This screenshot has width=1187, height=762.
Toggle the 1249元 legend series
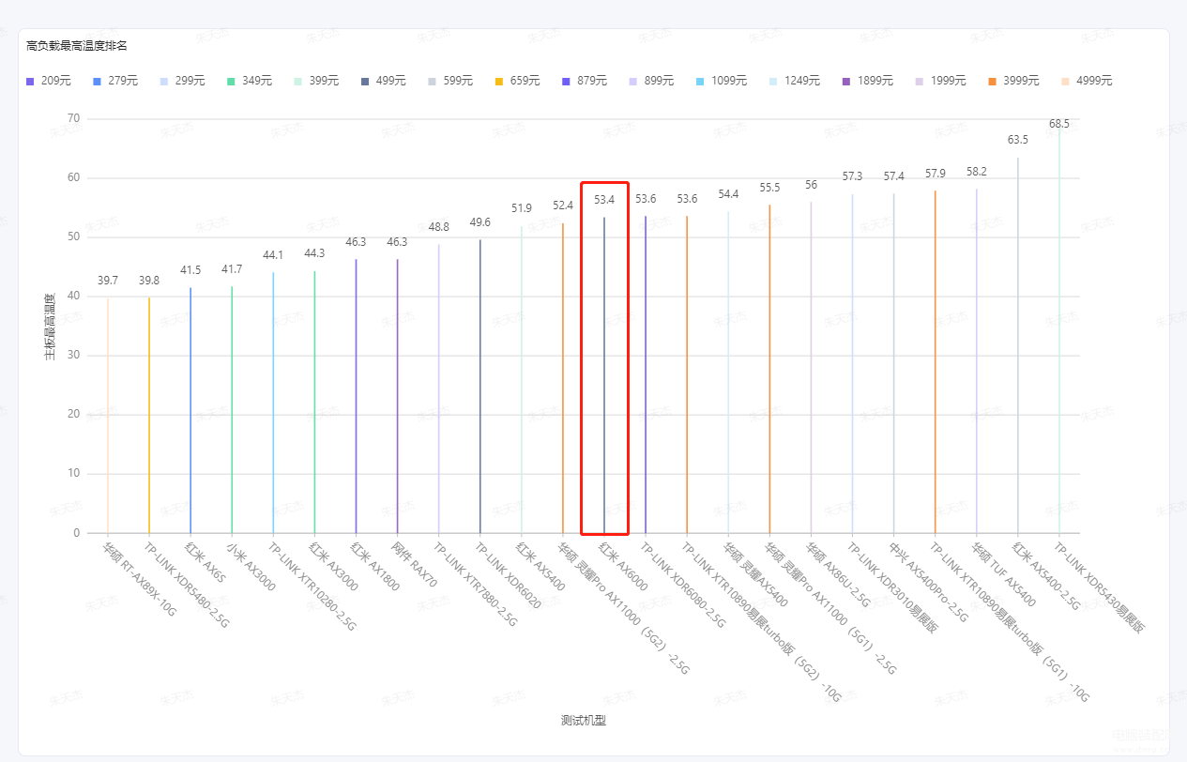click(795, 81)
